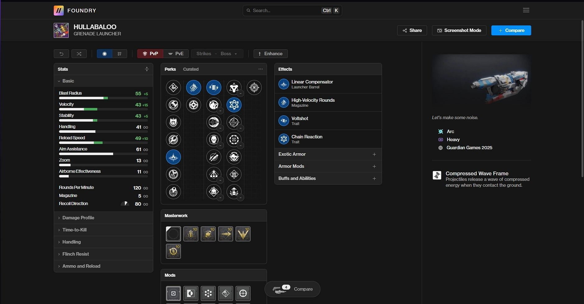The width and height of the screenshot is (584, 304).
Task: Choose the two crossed rifles perk
Action: [x=214, y=157]
